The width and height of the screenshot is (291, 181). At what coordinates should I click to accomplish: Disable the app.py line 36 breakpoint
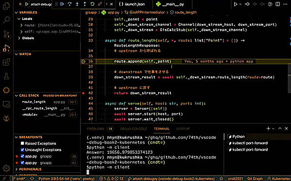click(x=22, y=156)
